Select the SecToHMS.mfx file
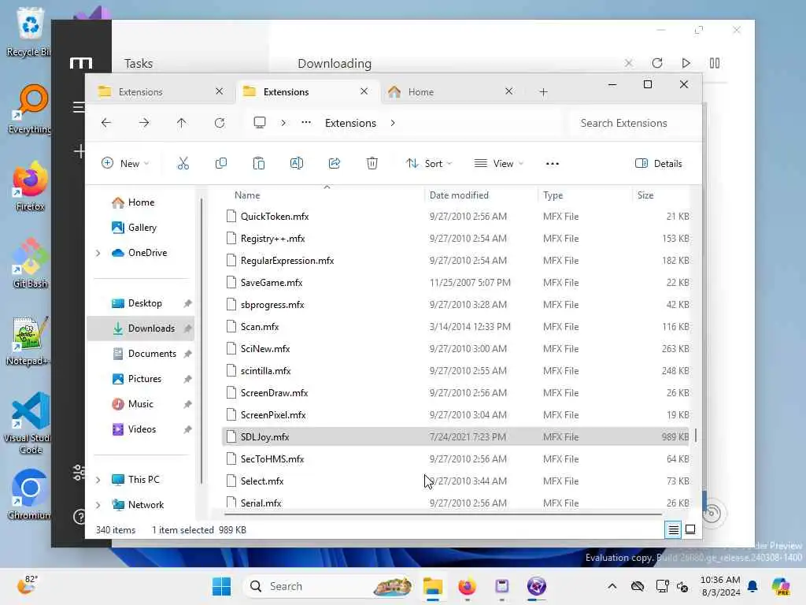Screen dimensions: 806x605 point(456,459)
